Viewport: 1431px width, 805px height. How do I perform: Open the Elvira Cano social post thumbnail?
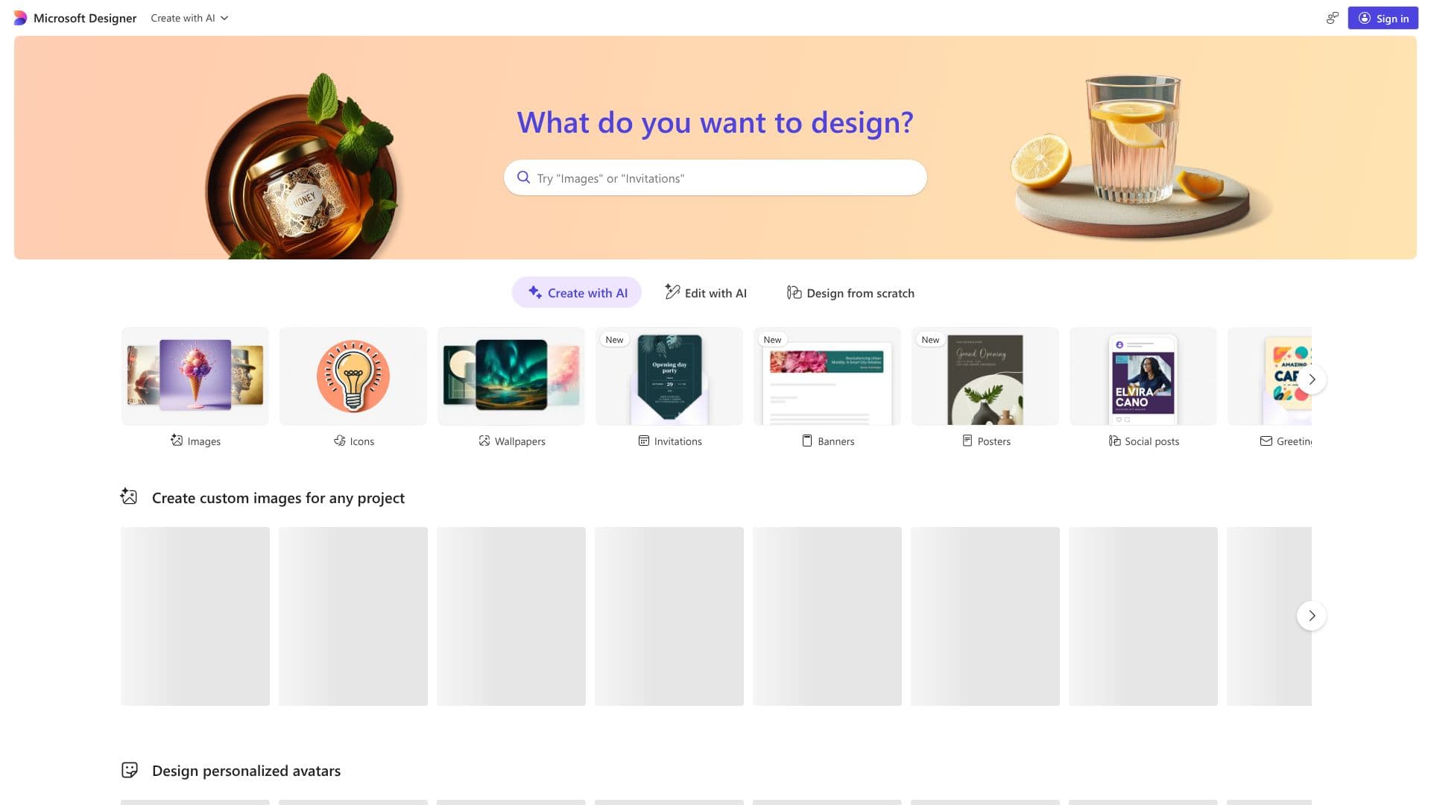(1143, 376)
